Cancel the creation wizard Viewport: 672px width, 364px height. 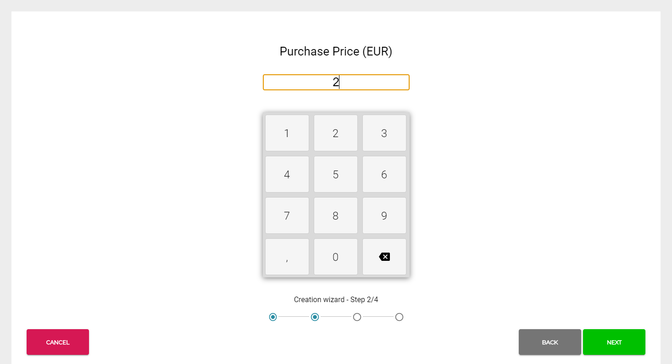tap(57, 342)
